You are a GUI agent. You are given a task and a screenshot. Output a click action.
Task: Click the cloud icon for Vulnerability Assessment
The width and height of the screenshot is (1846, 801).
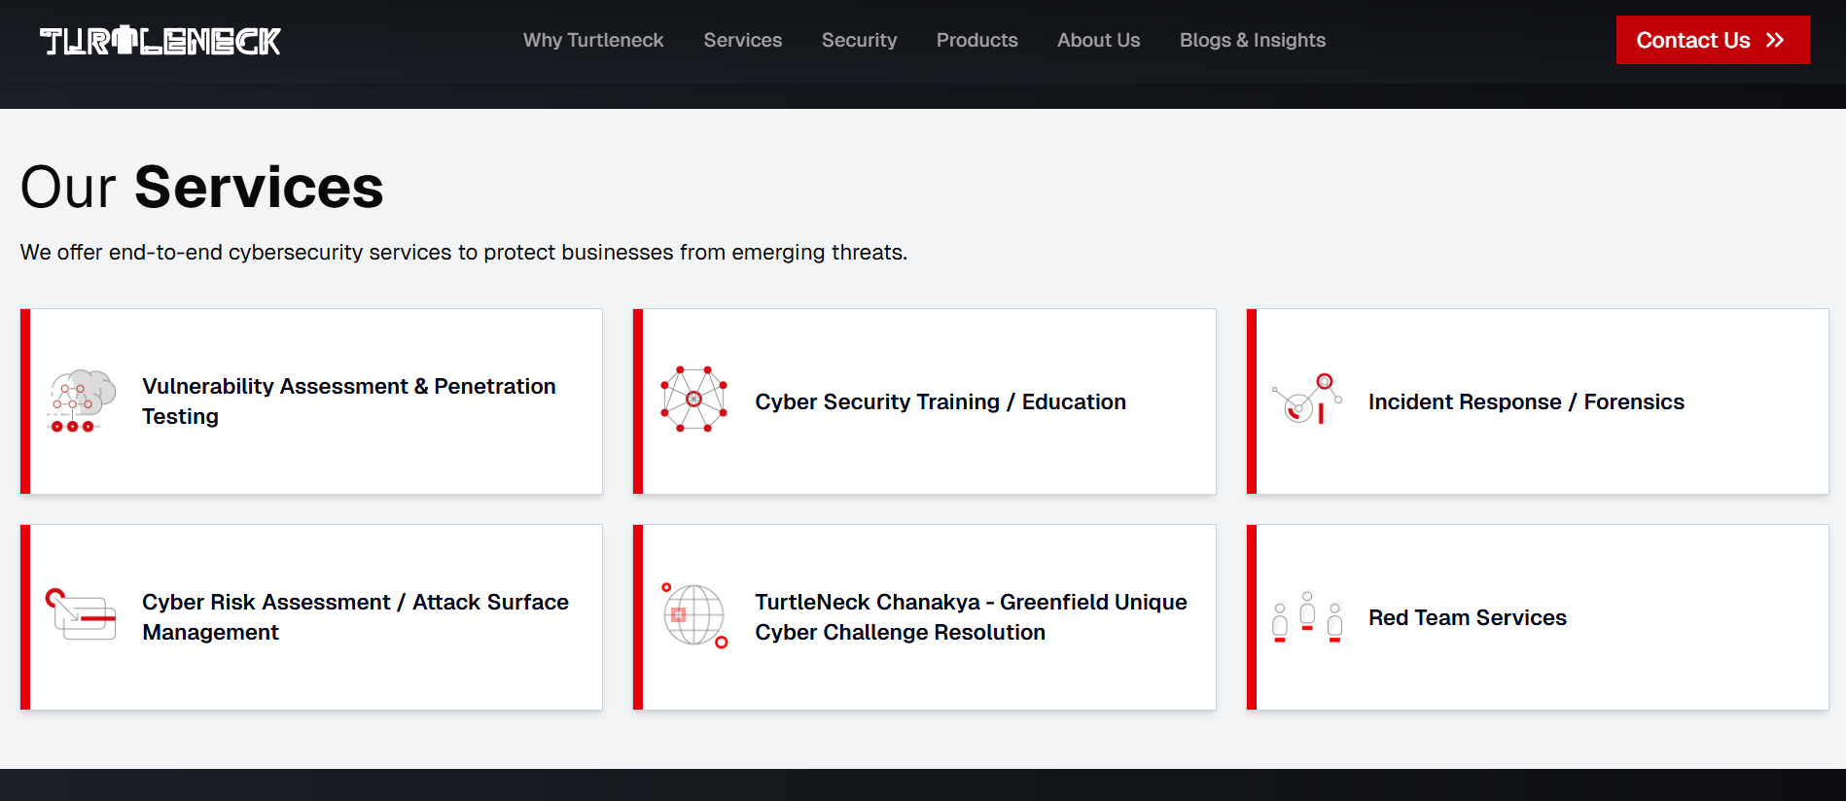[x=82, y=400]
